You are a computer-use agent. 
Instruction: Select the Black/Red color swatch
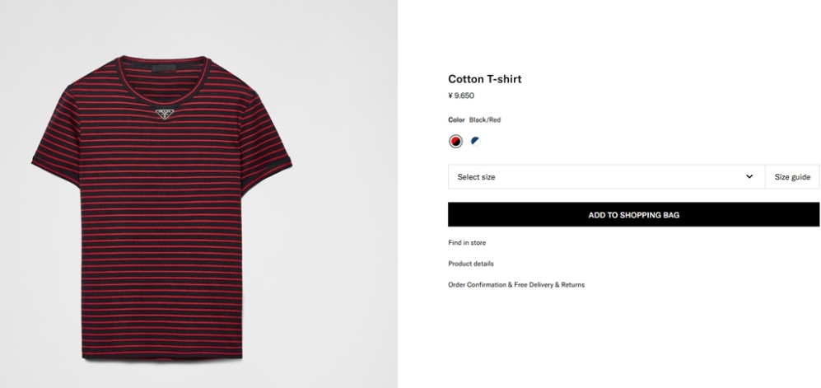pyautogui.click(x=455, y=142)
